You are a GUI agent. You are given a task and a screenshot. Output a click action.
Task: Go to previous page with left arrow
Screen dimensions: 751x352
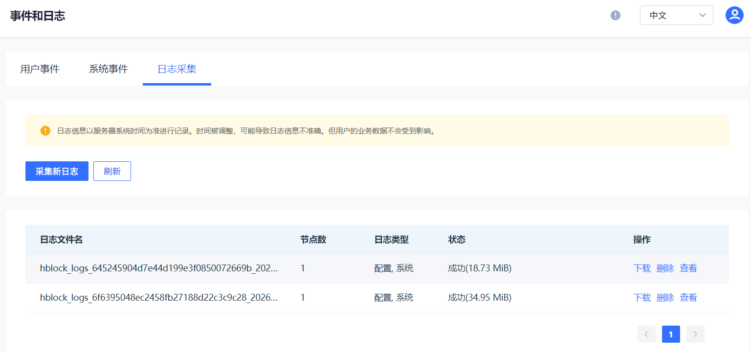pos(646,334)
